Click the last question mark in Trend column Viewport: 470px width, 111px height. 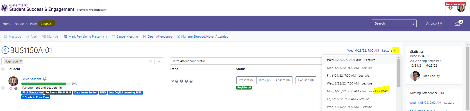pos(191,81)
